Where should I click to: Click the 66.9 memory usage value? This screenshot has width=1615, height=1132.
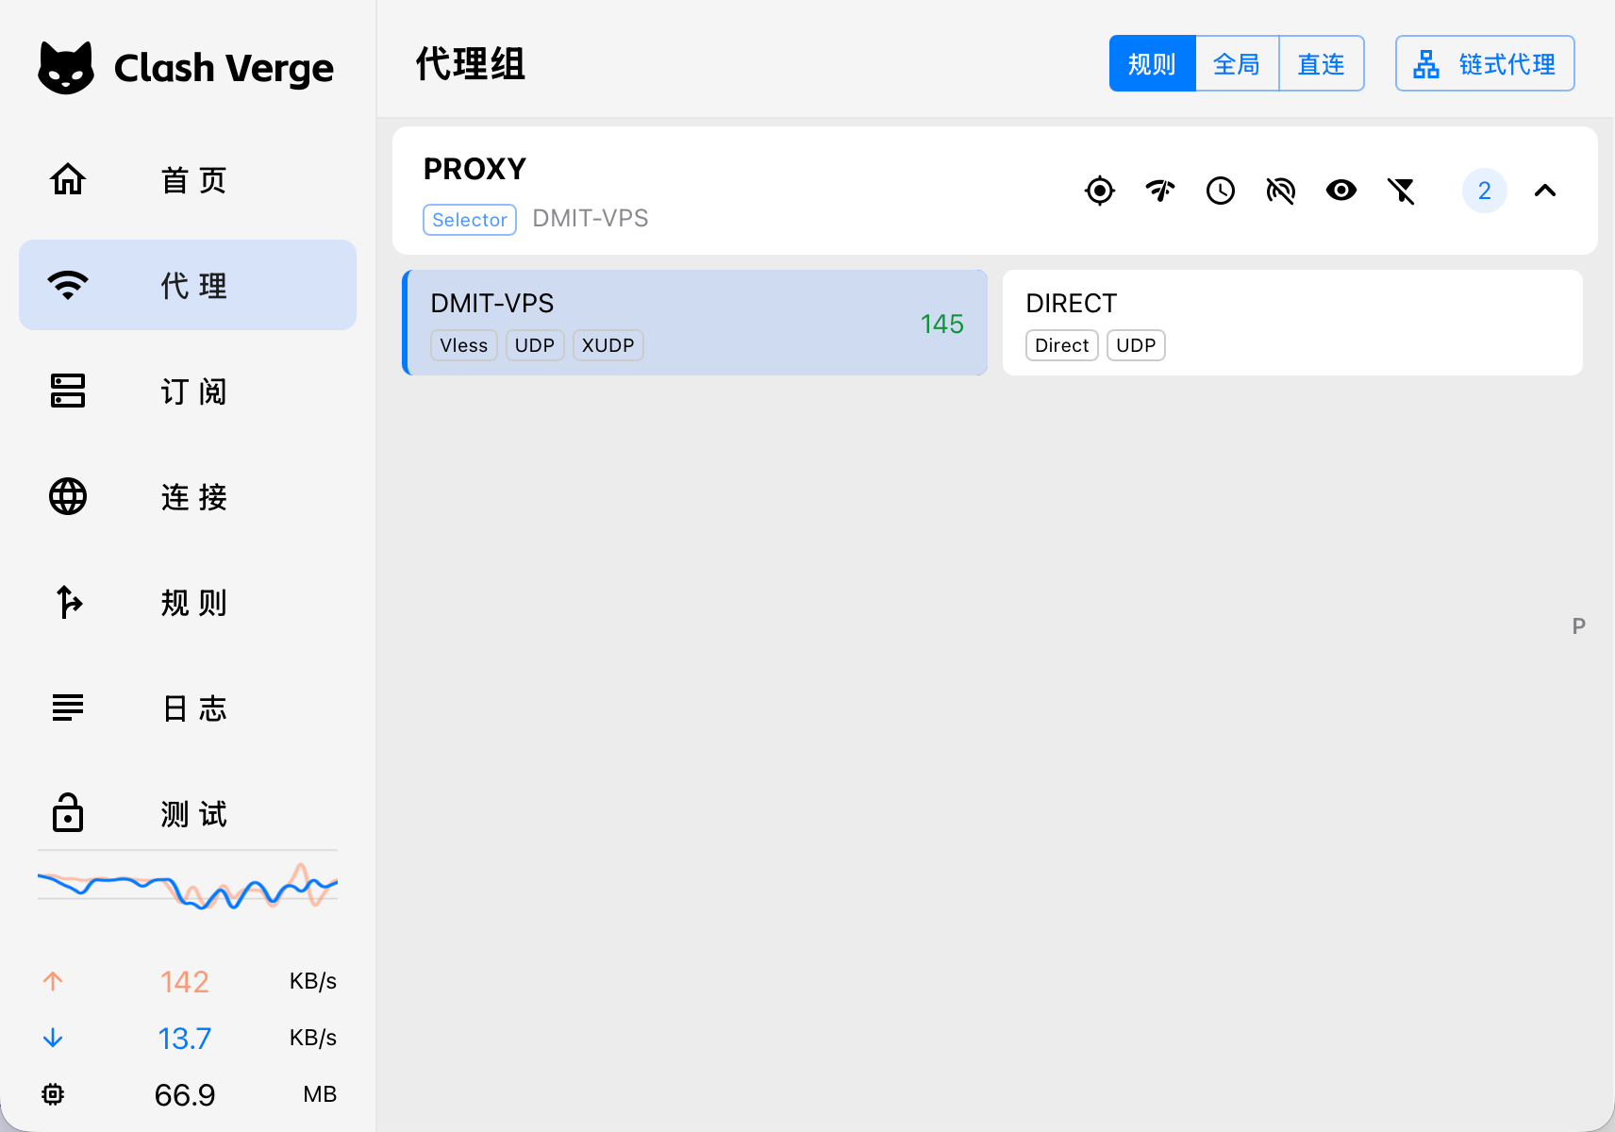pos(185,1095)
